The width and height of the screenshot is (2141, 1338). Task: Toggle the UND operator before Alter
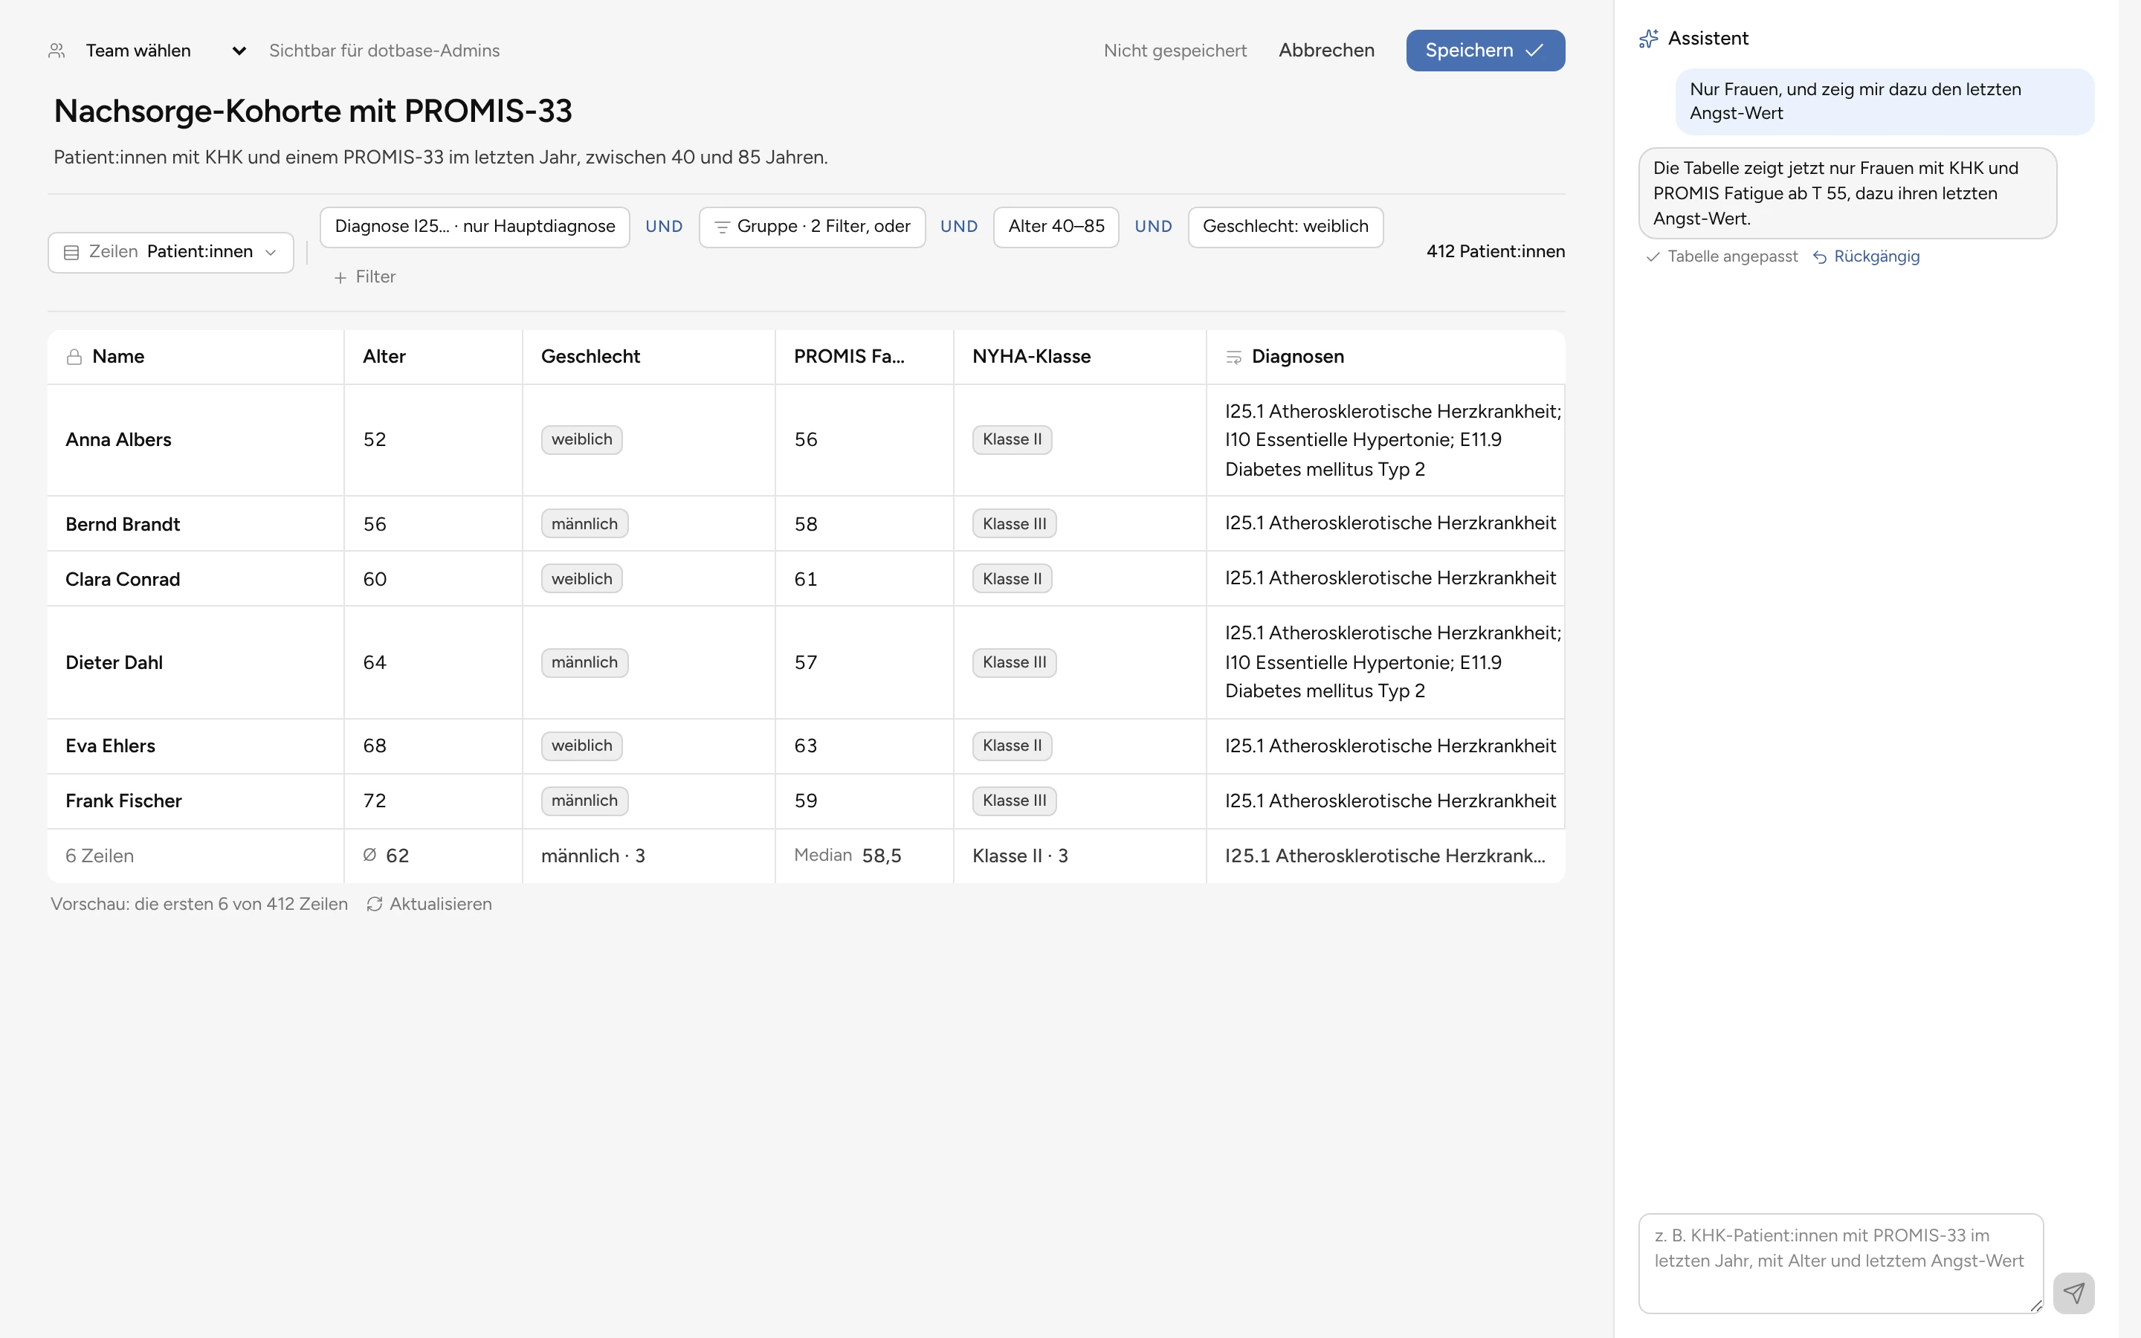[959, 227]
